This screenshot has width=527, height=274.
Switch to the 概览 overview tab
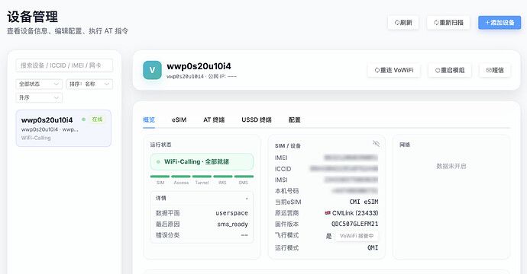pyautogui.click(x=149, y=119)
